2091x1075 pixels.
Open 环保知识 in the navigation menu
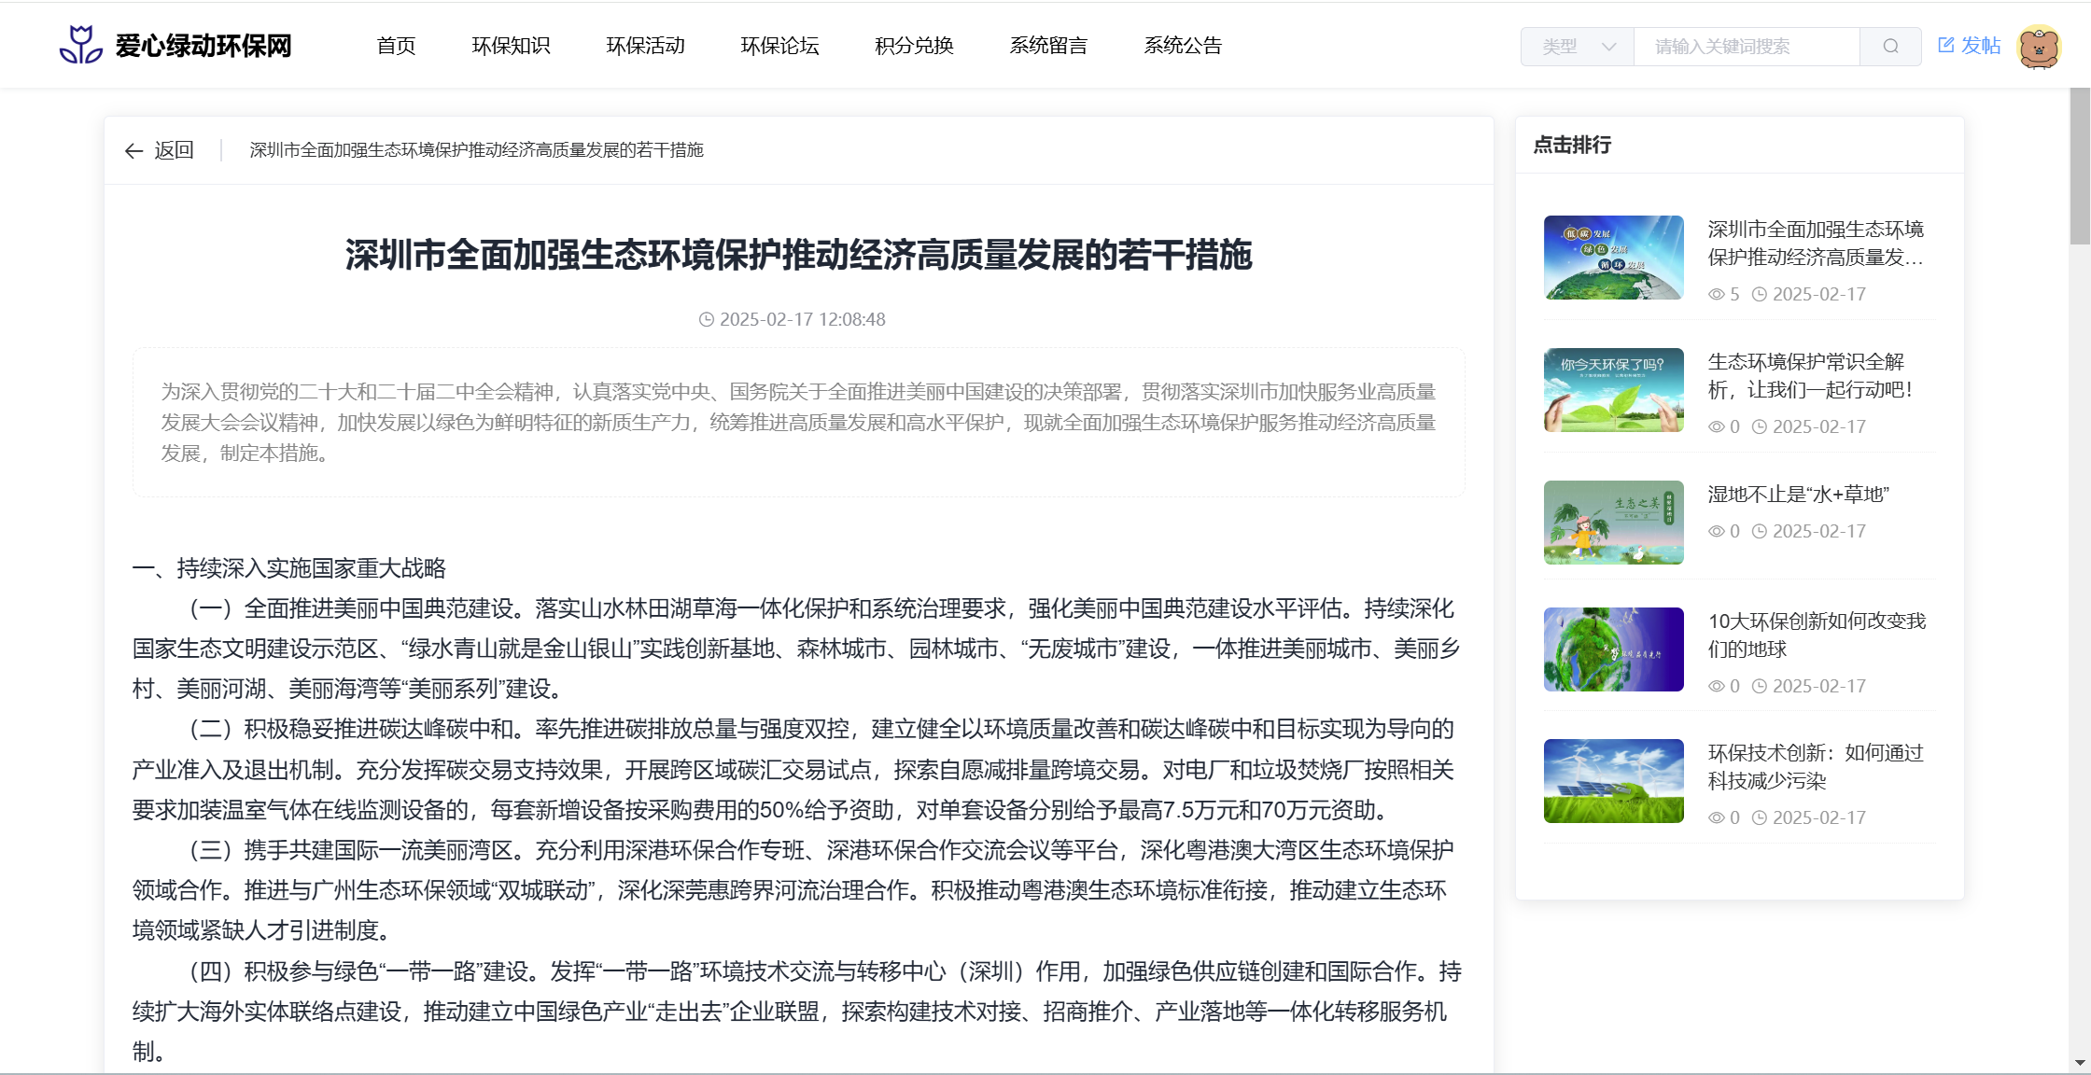point(511,46)
